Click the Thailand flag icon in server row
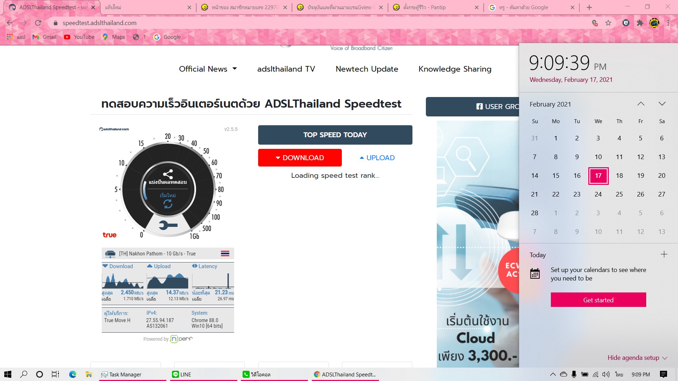The height and width of the screenshot is (381, 678). pyautogui.click(x=225, y=254)
